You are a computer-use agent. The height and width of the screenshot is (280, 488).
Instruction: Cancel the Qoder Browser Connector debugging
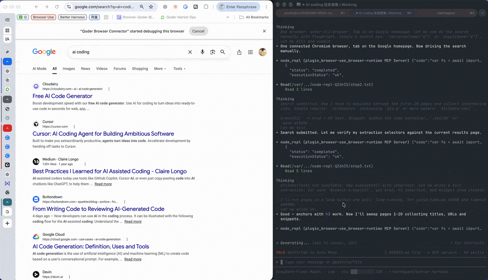point(198,31)
